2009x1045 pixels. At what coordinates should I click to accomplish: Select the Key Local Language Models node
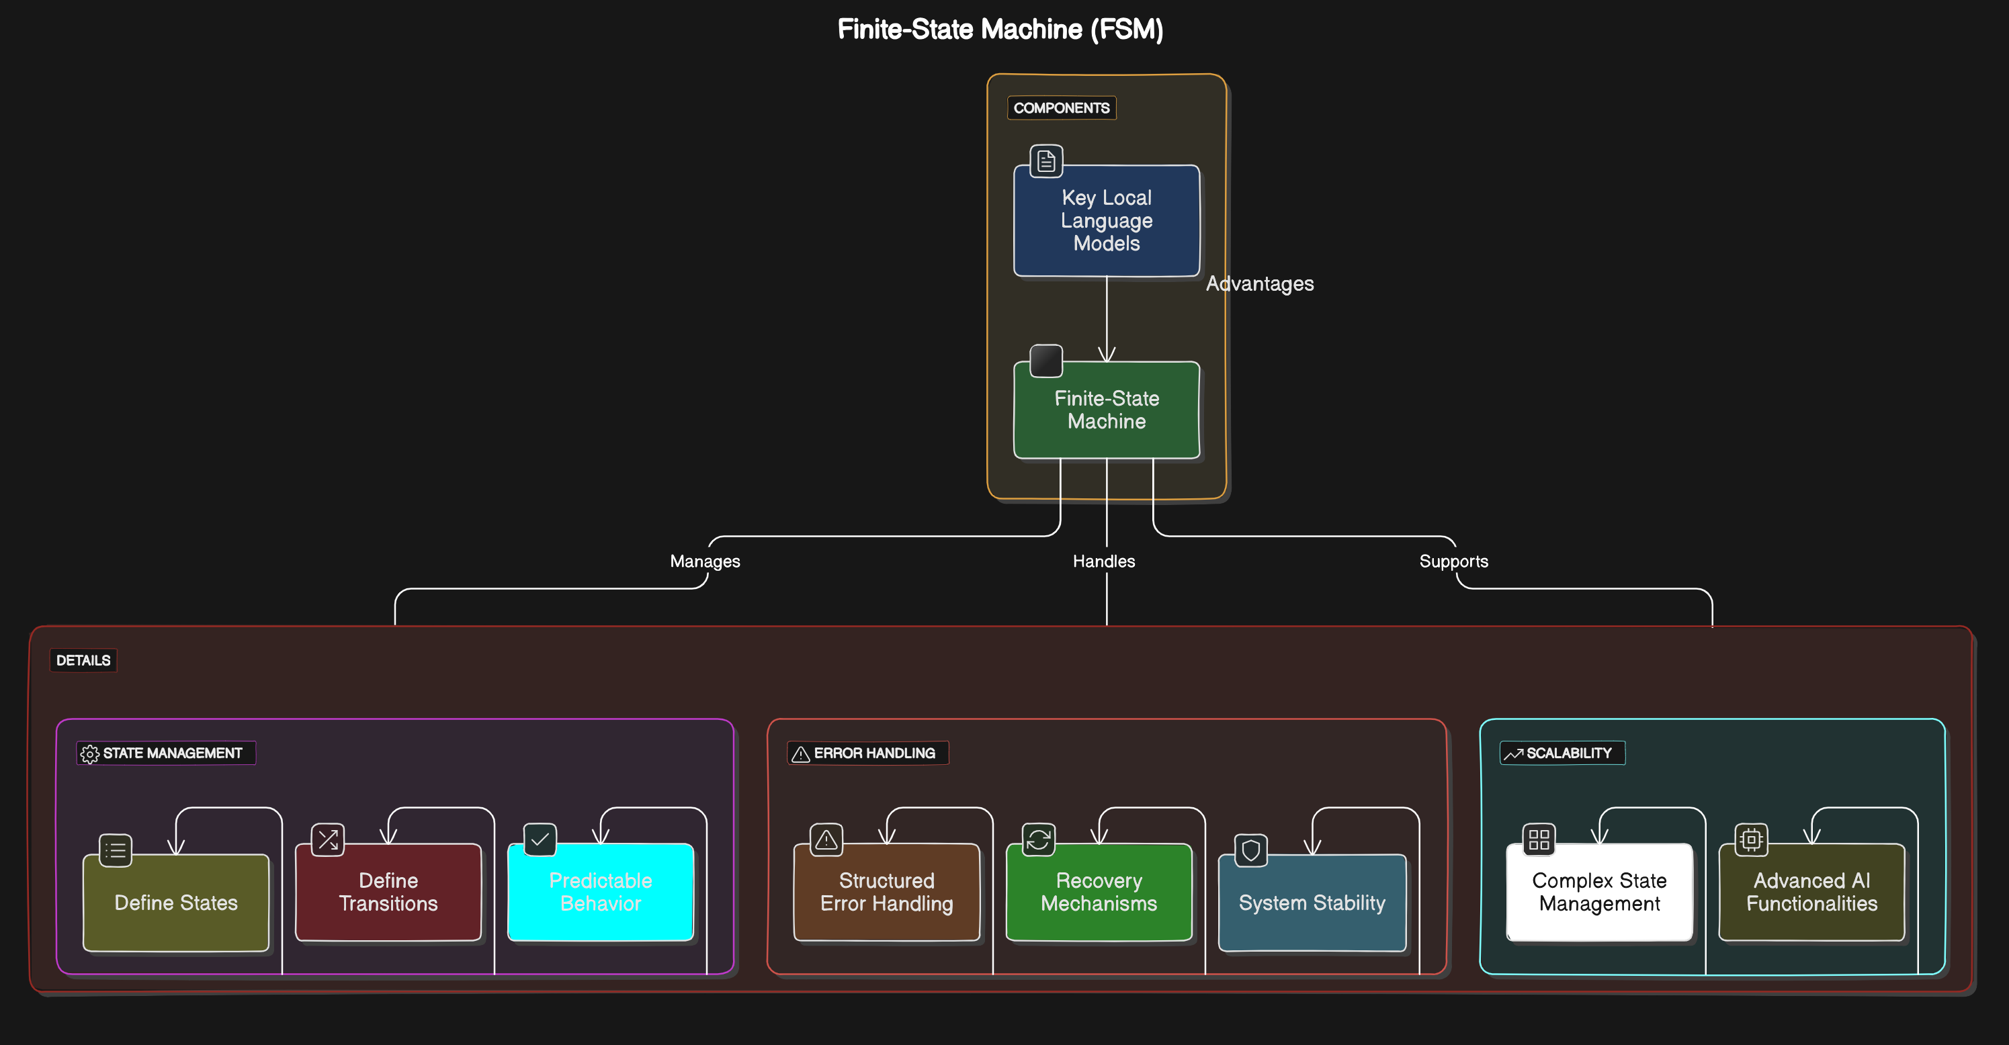[1106, 222]
